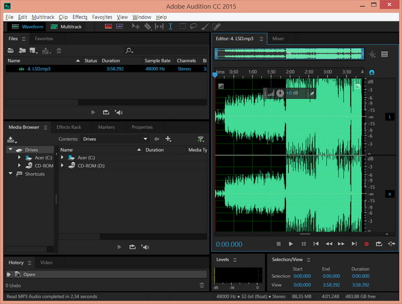Open file icon in Files panel
This screenshot has height=304, width=402.
[11, 50]
